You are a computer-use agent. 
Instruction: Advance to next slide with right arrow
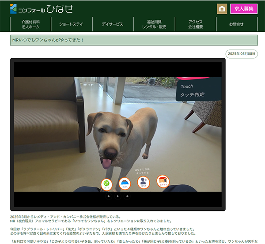[127, 196]
